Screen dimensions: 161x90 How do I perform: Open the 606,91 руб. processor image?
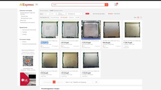(x=50, y=30)
